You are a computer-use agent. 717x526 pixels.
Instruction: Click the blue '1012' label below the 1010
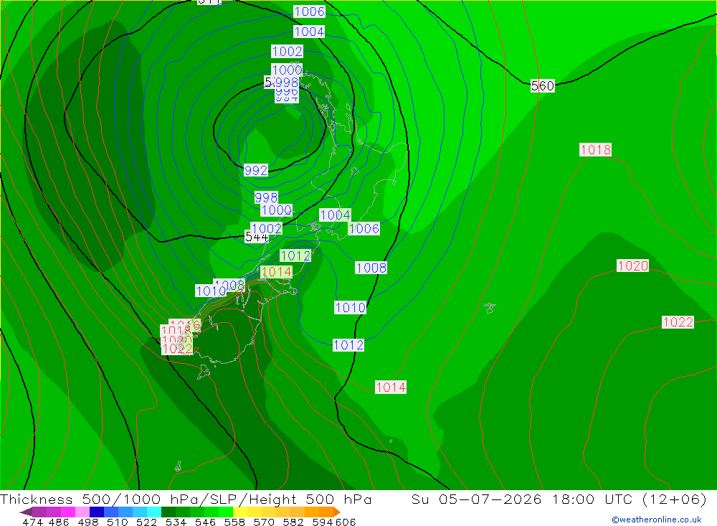pyautogui.click(x=348, y=344)
